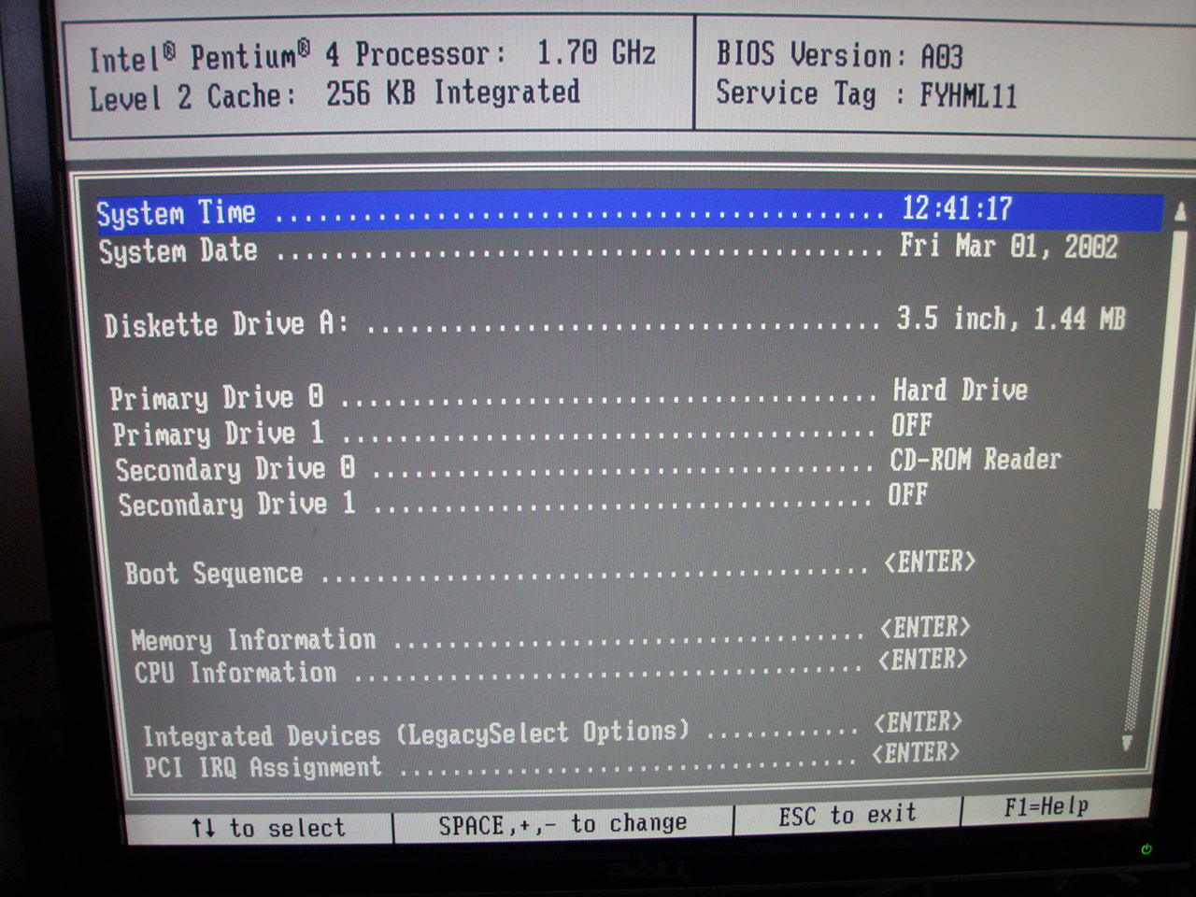
Task: Click the time value 12:41:17
Action: tap(957, 207)
